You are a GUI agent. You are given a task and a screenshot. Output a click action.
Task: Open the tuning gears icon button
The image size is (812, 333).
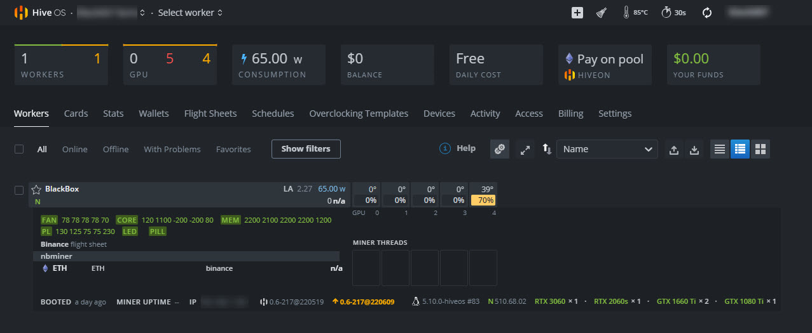pos(500,149)
